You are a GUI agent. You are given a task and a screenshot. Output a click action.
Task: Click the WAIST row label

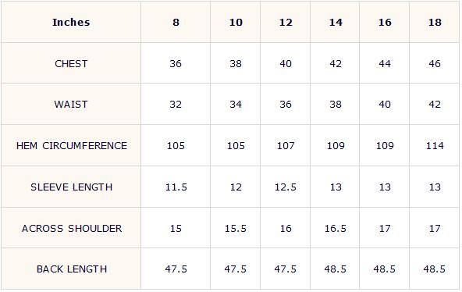click(71, 105)
